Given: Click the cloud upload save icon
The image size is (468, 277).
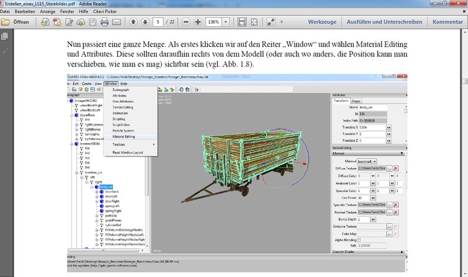Looking at the screenshot, I should pos(81,22).
